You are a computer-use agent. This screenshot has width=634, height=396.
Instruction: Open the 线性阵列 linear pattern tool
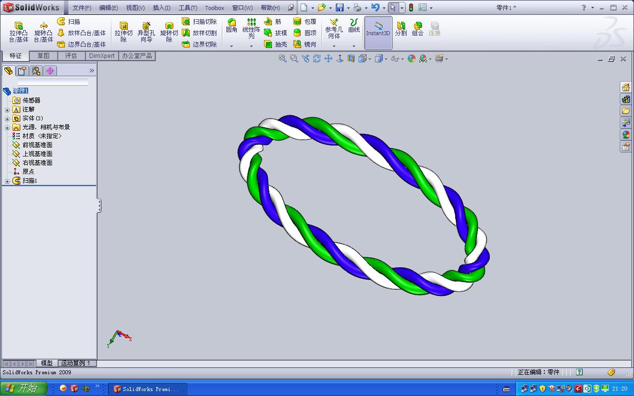(251, 29)
